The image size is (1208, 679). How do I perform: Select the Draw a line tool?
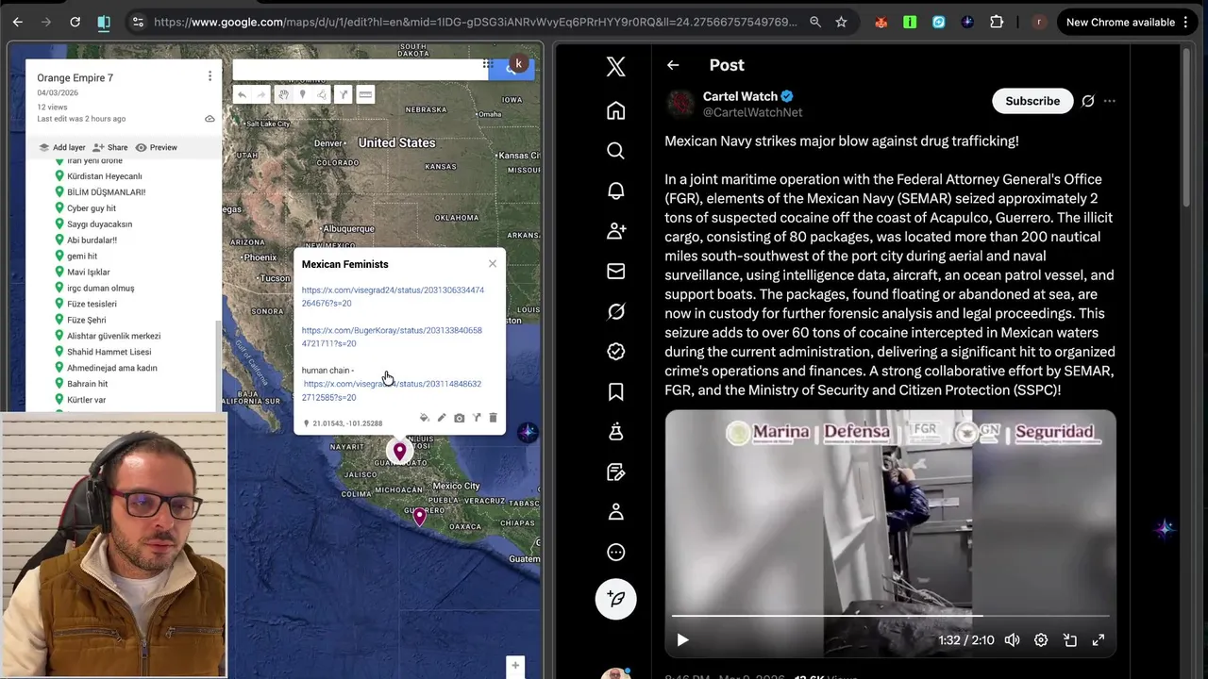[x=322, y=94]
